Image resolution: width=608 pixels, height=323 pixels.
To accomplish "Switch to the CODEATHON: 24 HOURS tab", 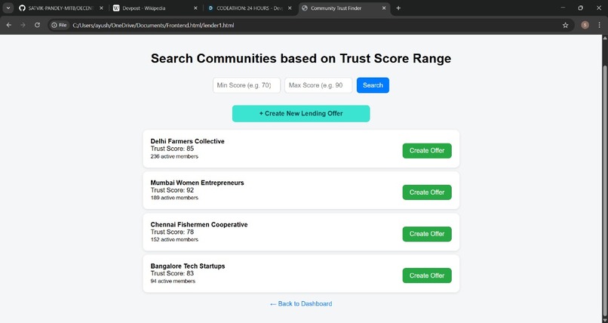I will point(250,8).
